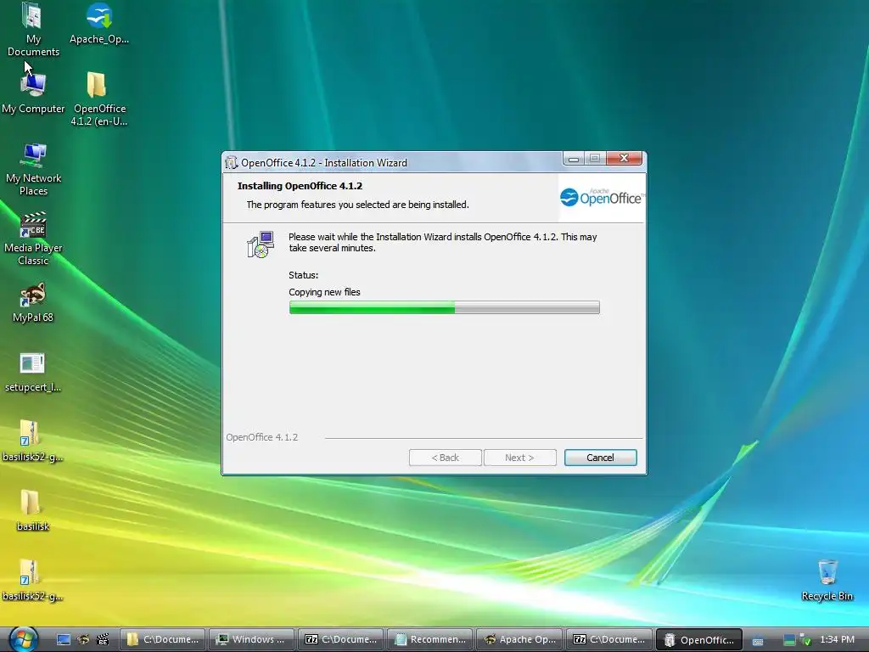This screenshot has width=869, height=652.
Task: Switch to first C:\Docume... folder taskbar button
Action: [x=162, y=639]
